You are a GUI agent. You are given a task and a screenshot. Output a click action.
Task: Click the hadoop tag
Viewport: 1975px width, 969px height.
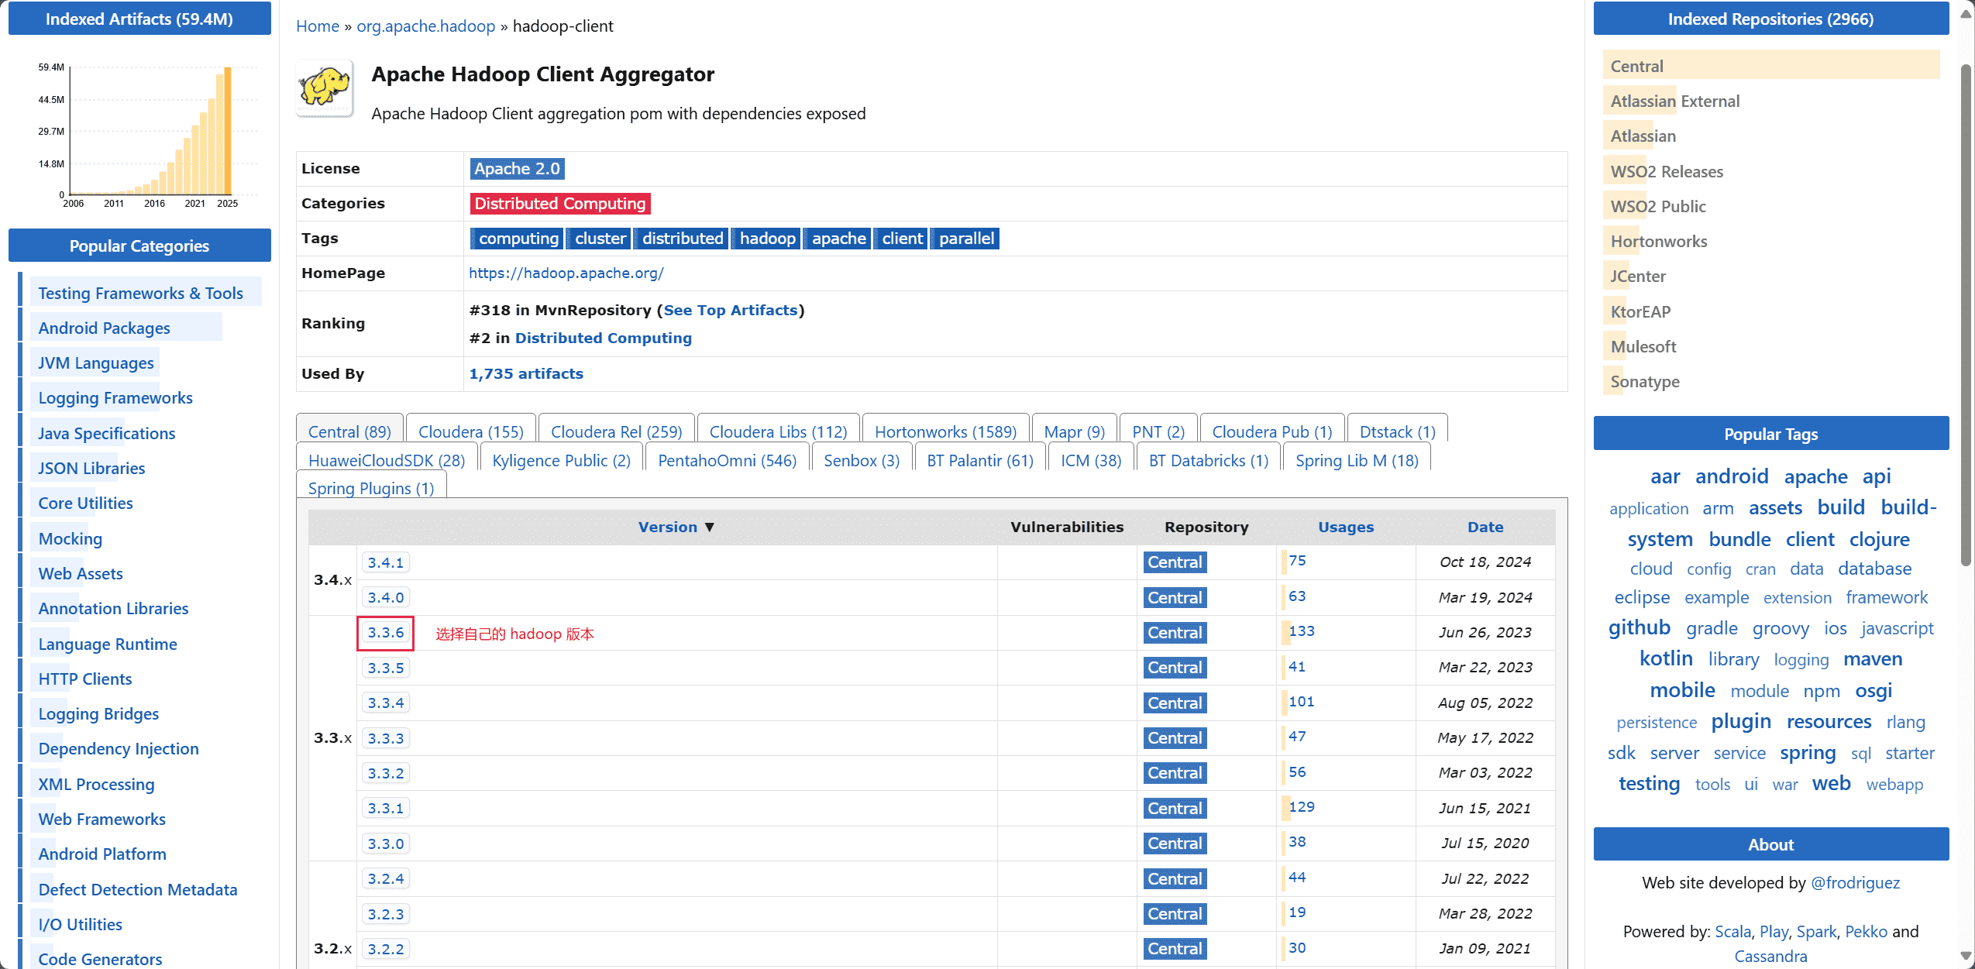click(x=767, y=239)
